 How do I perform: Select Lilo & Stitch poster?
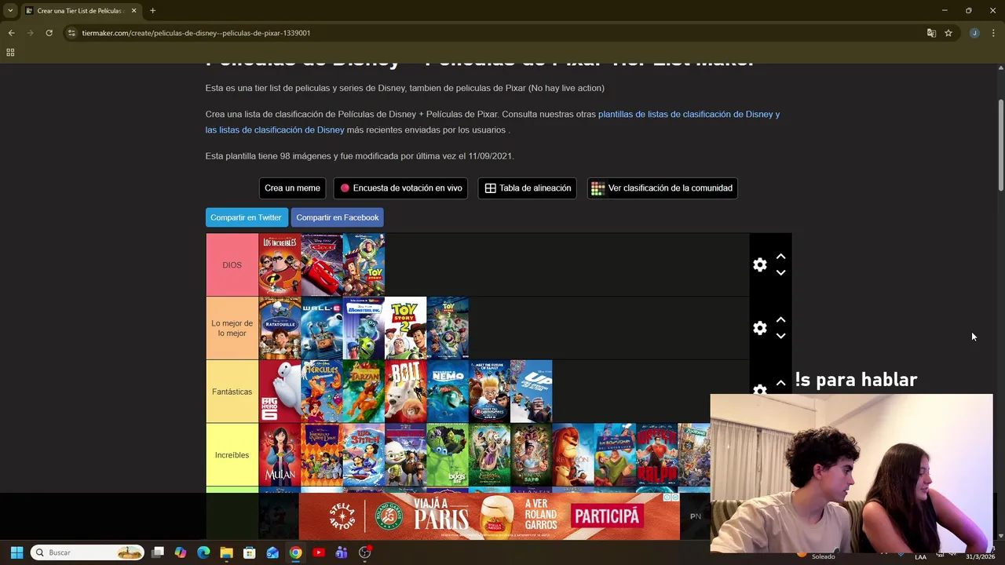point(364,455)
